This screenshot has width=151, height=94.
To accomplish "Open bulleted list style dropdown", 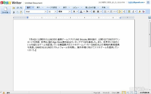I will click(x=108, y=11).
